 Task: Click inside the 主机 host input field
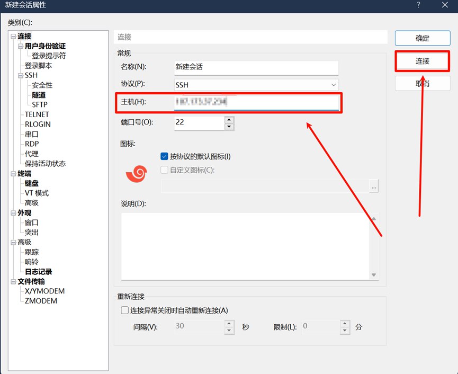[257, 102]
